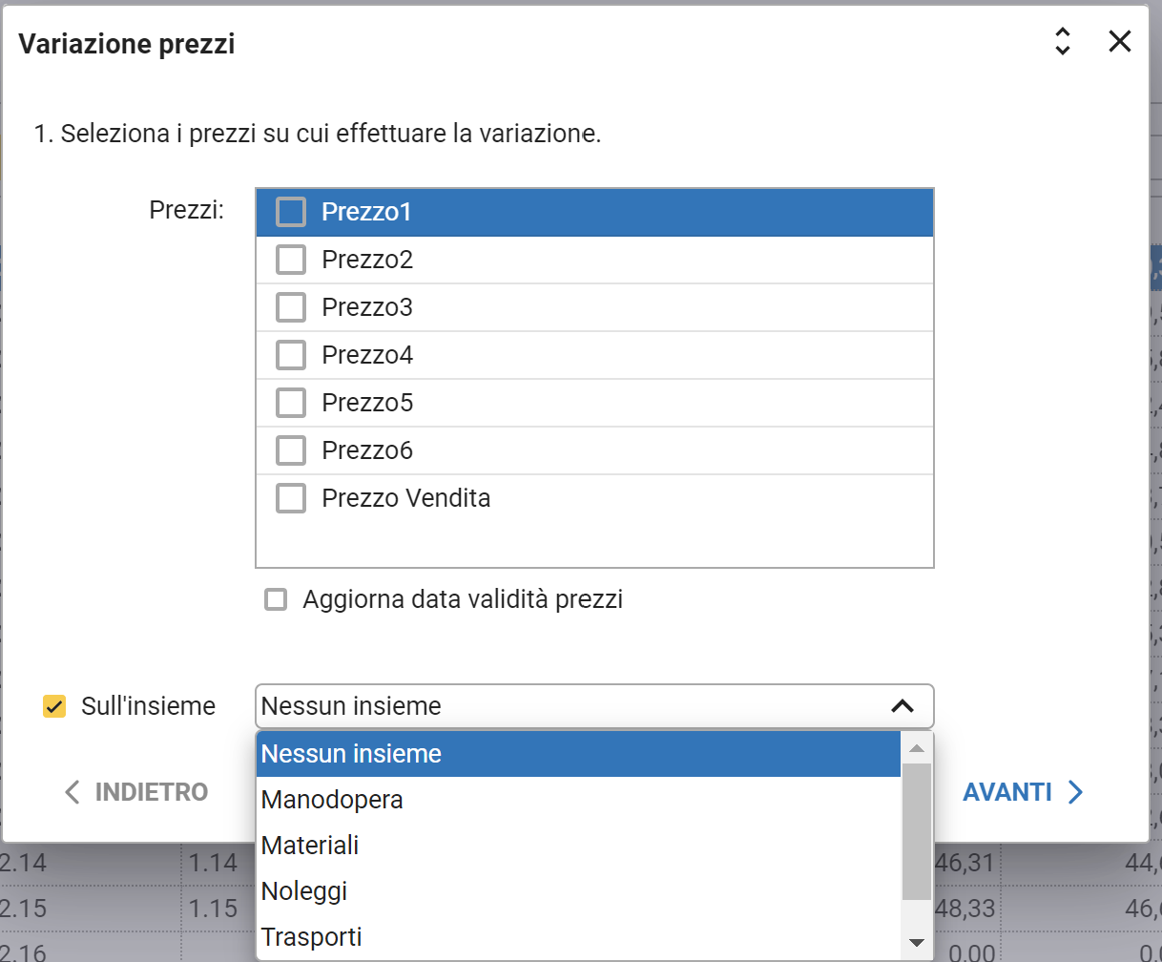
Task: Click the dialog expand/collapse arrows icon
Action: point(1062,41)
